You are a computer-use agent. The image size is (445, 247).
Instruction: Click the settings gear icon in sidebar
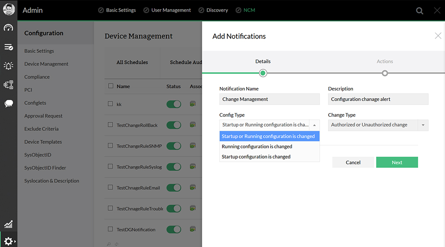8,241
